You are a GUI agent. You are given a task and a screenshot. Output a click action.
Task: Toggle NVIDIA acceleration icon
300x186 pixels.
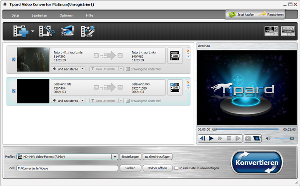[271, 31]
